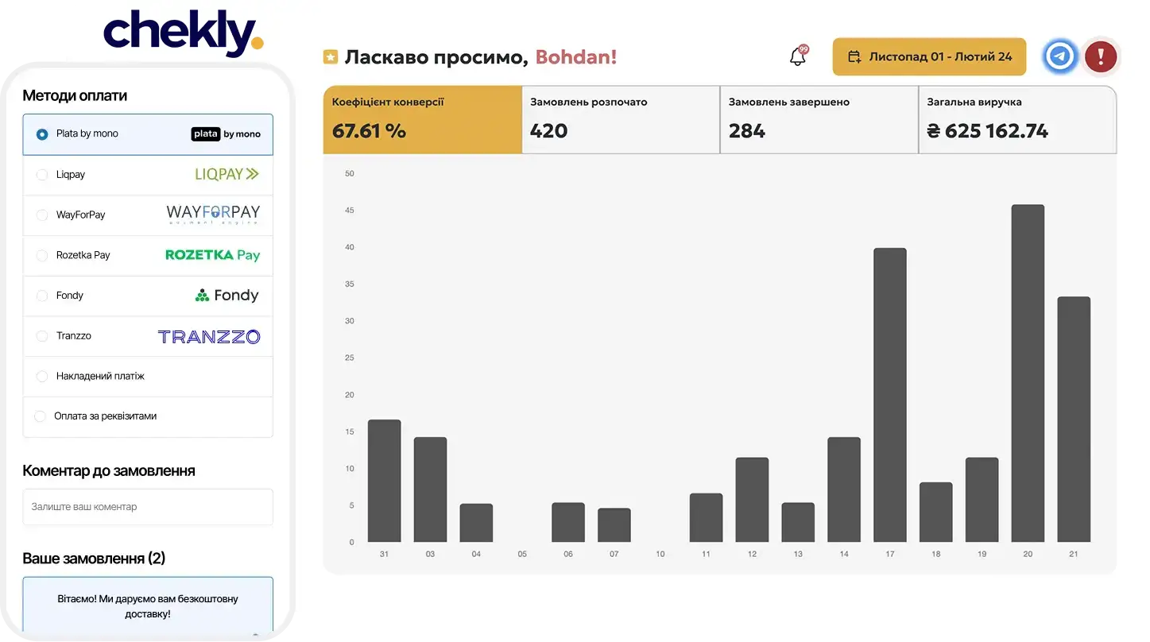1150x642 pixels.
Task: Click the order comment input field
Action: (148, 507)
